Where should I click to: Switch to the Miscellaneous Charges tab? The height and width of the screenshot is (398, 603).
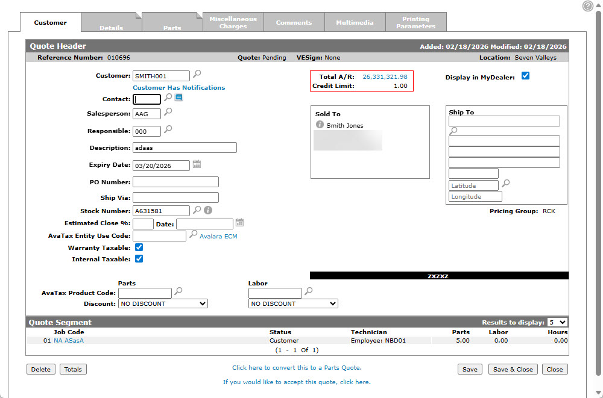(x=233, y=22)
